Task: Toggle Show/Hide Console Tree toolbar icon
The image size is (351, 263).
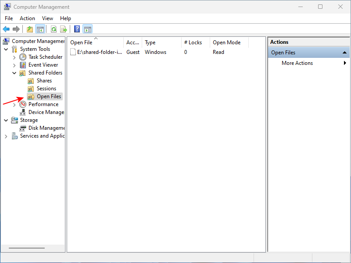Action: (40, 29)
